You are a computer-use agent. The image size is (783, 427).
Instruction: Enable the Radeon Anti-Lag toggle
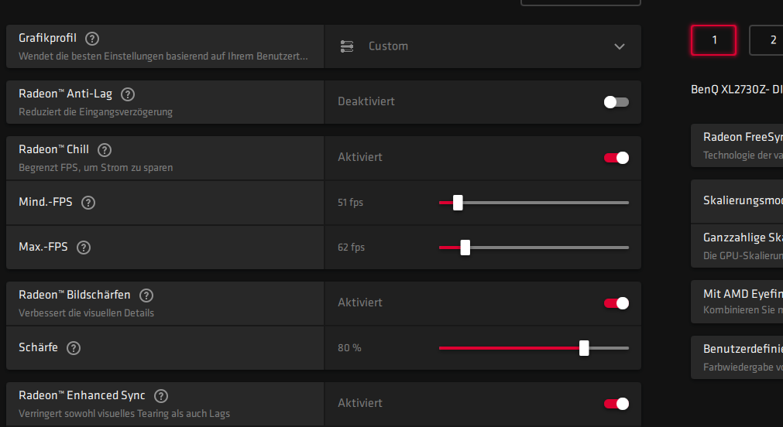pos(616,102)
